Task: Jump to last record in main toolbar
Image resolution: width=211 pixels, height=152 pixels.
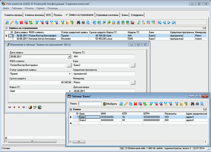Action: click(174, 22)
